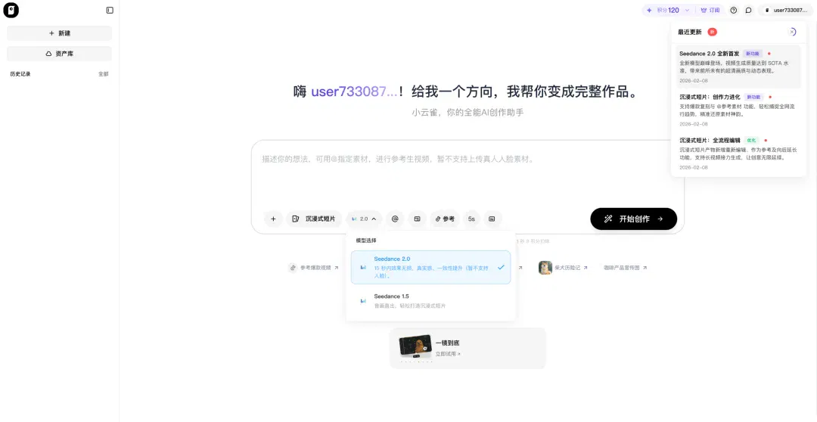The image size is (817, 422).
Task: Click the 新功能 tag on the Seedance 2.0 update
Action: (x=753, y=54)
